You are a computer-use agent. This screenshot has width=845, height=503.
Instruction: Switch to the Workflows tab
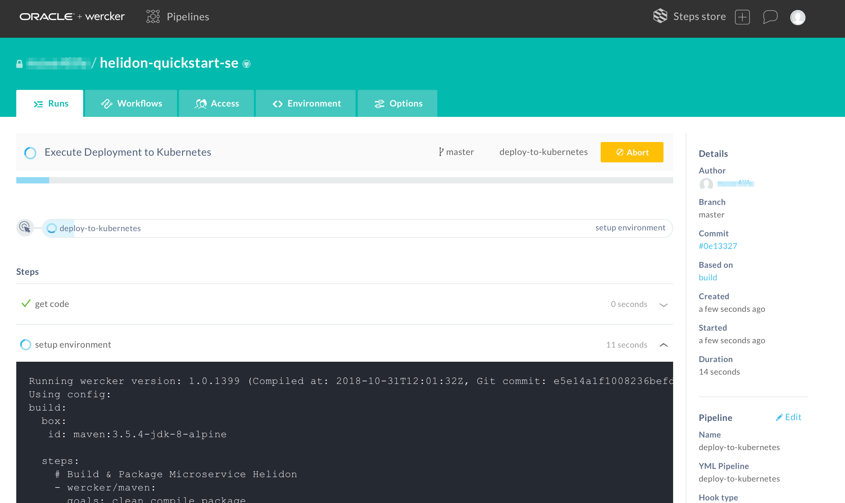tap(131, 104)
